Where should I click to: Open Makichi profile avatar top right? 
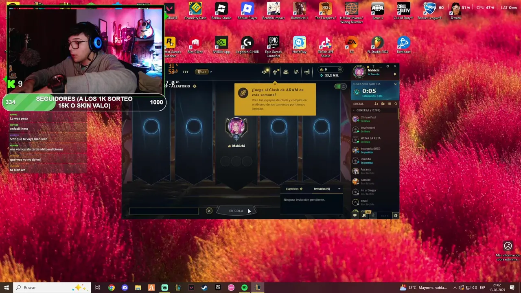(x=359, y=72)
